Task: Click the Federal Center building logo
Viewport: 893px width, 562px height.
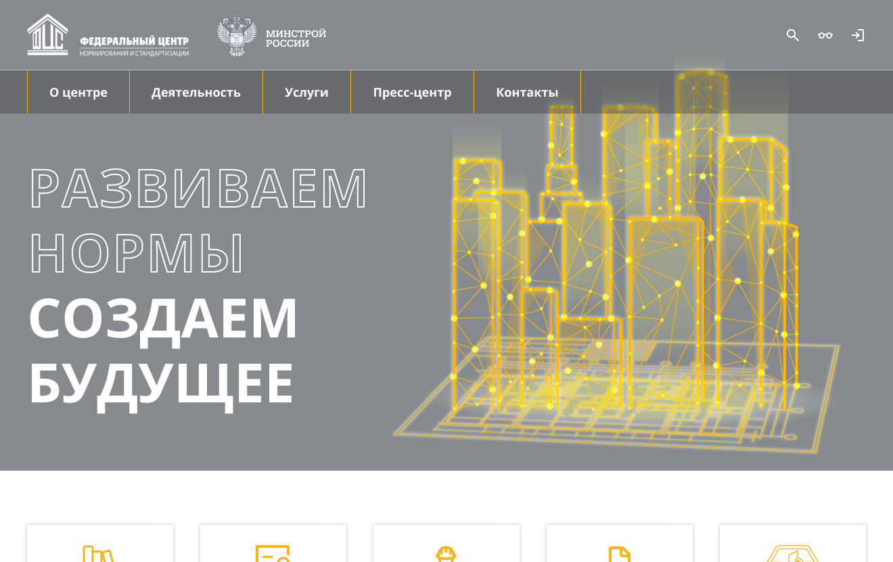Action: [x=47, y=34]
